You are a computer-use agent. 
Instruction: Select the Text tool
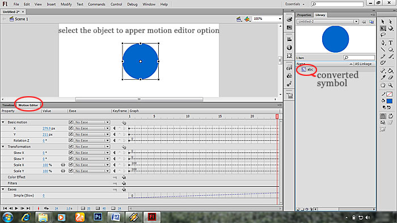[x=391, y=42]
